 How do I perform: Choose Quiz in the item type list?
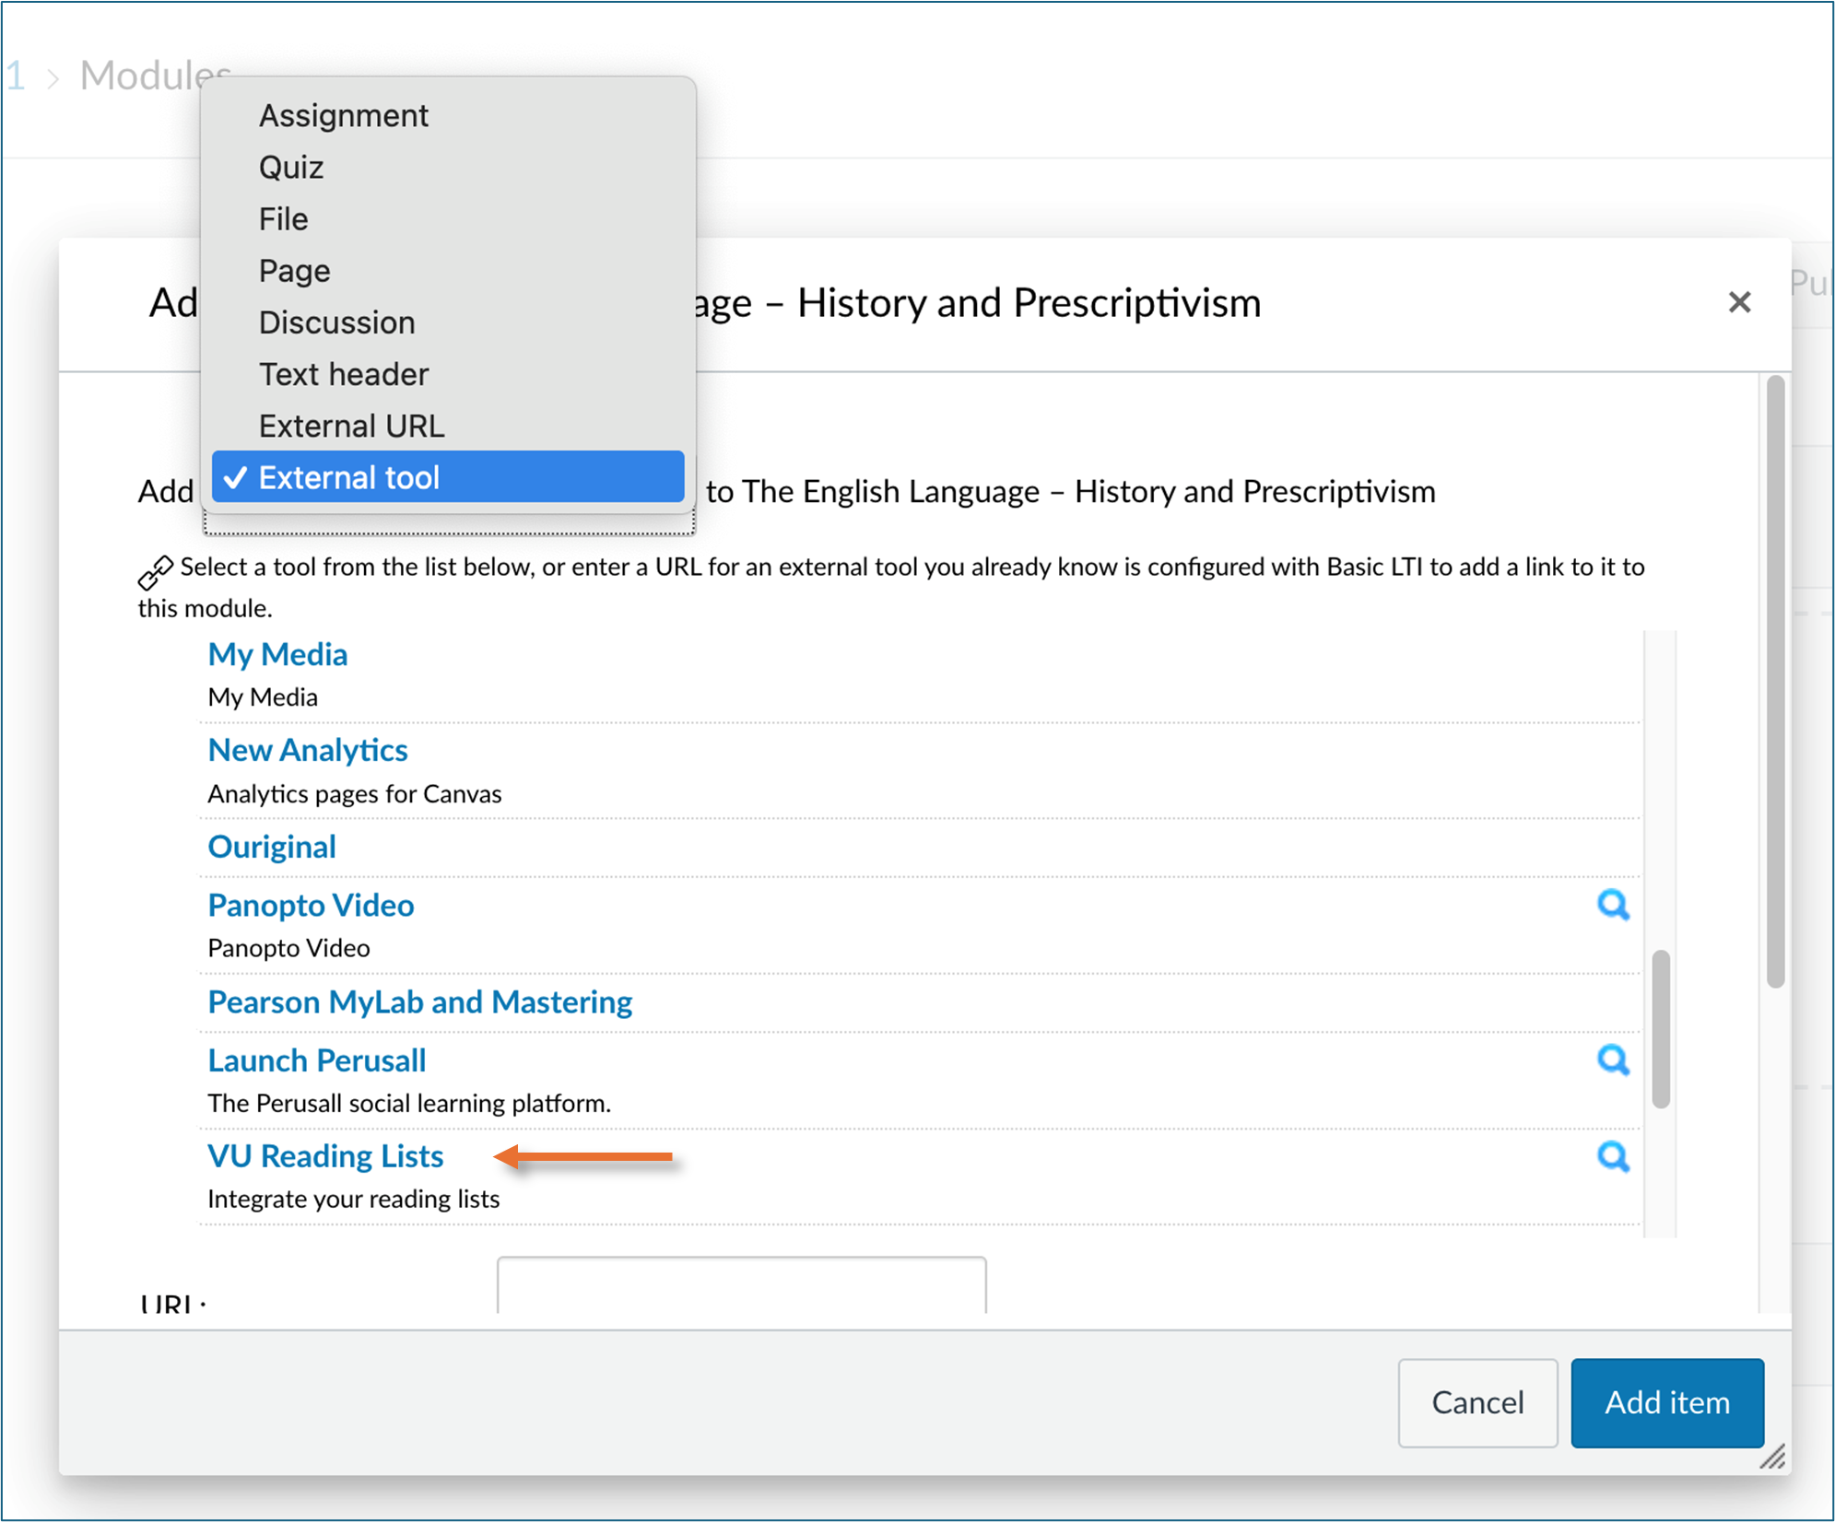(448, 168)
